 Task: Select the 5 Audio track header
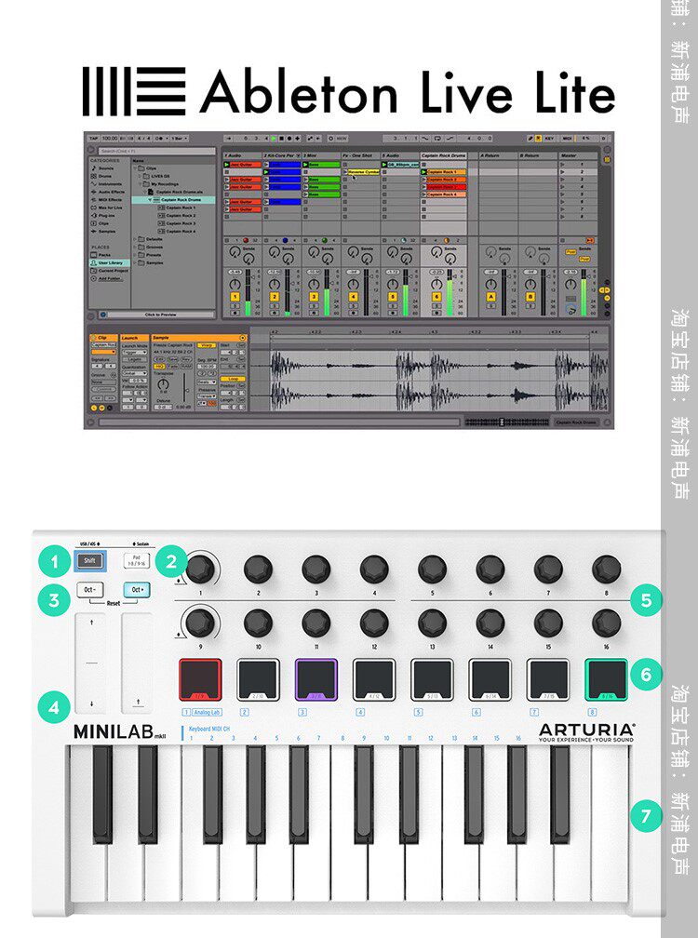point(400,155)
